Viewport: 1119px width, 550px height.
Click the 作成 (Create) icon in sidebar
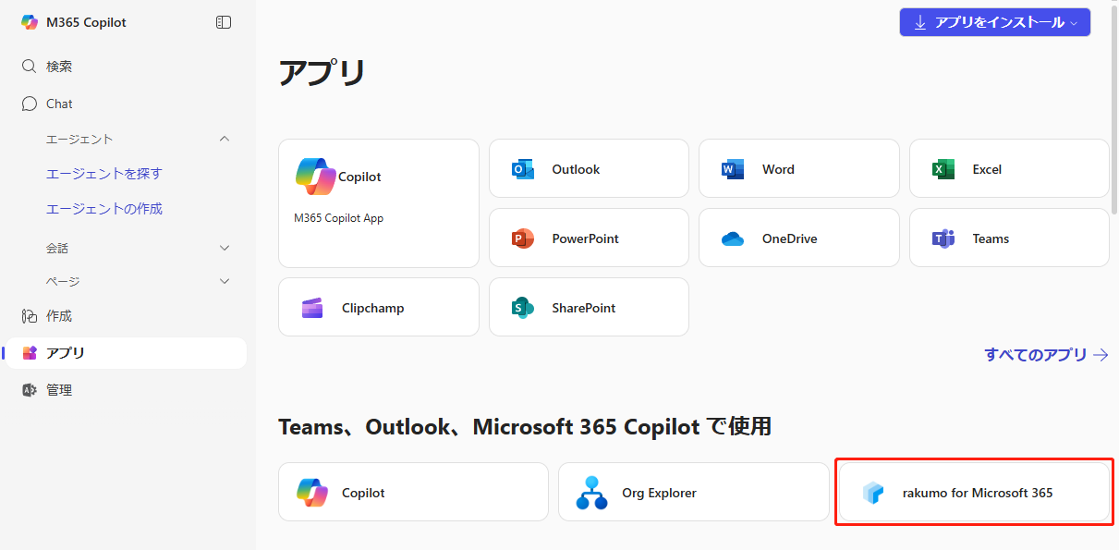pos(30,316)
